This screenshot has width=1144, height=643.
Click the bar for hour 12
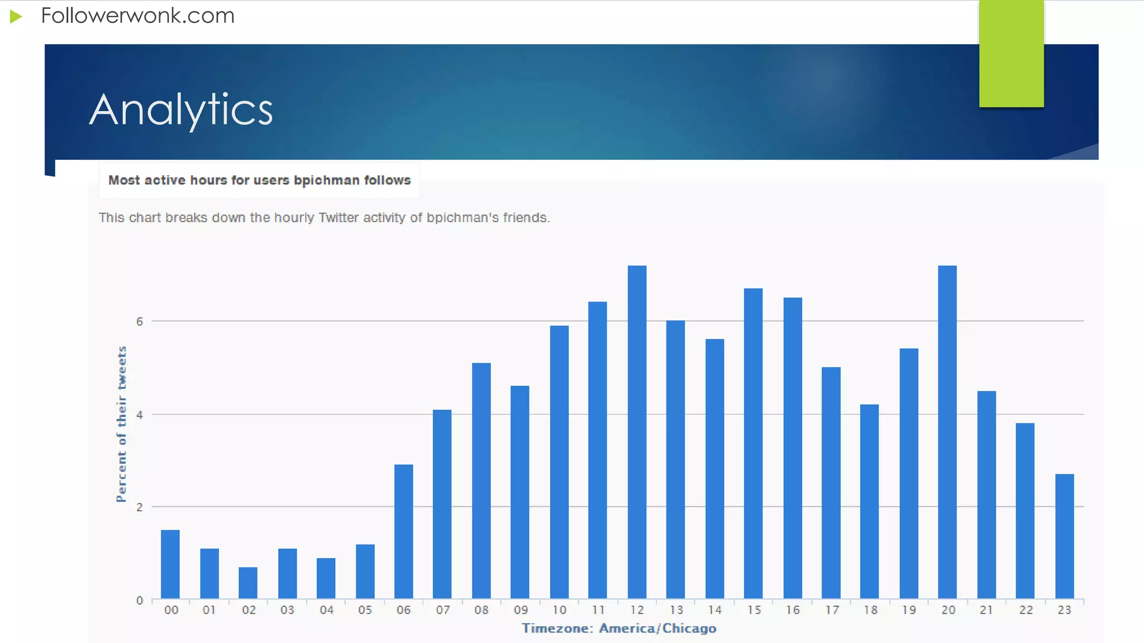(x=637, y=433)
